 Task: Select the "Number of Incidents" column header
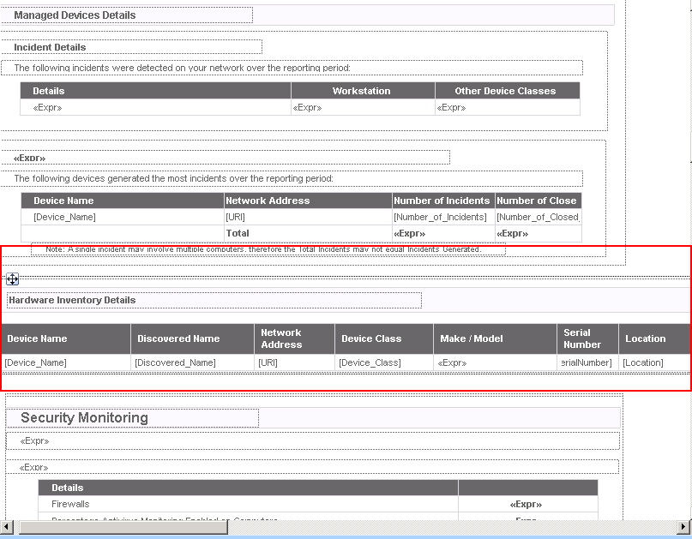[443, 201]
